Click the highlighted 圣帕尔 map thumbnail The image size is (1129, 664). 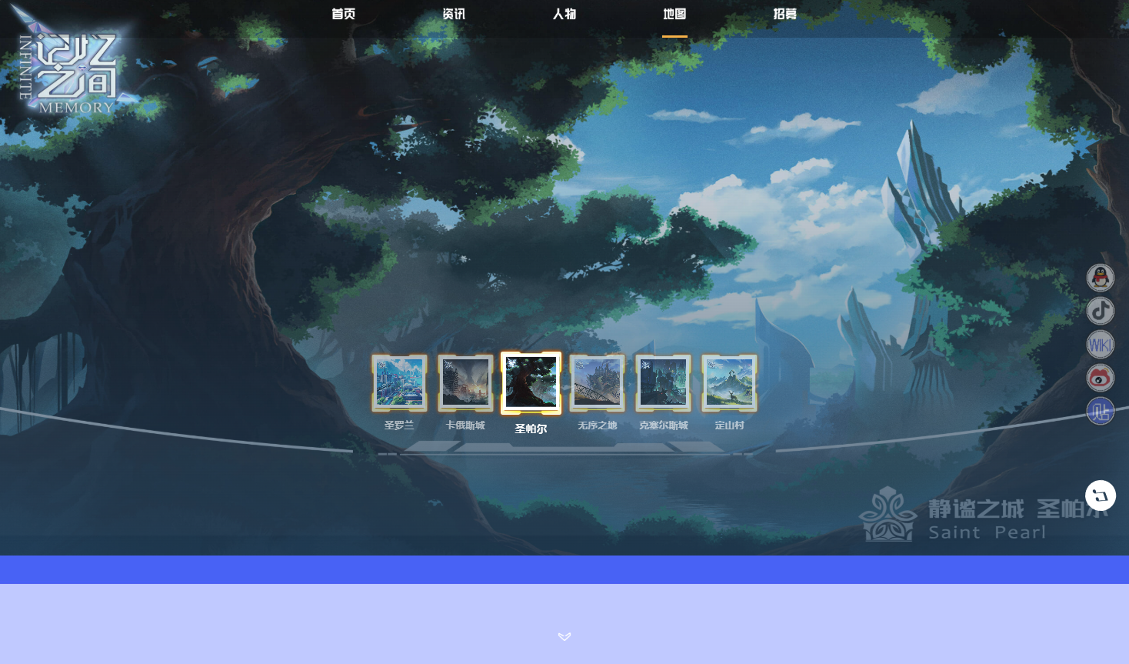tap(531, 382)
